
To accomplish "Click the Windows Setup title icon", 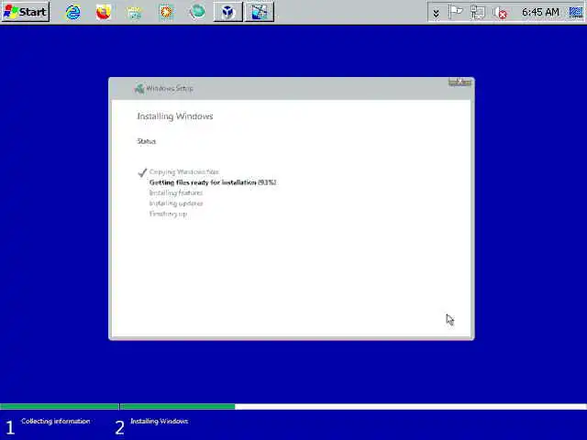I will pos(139,89).
